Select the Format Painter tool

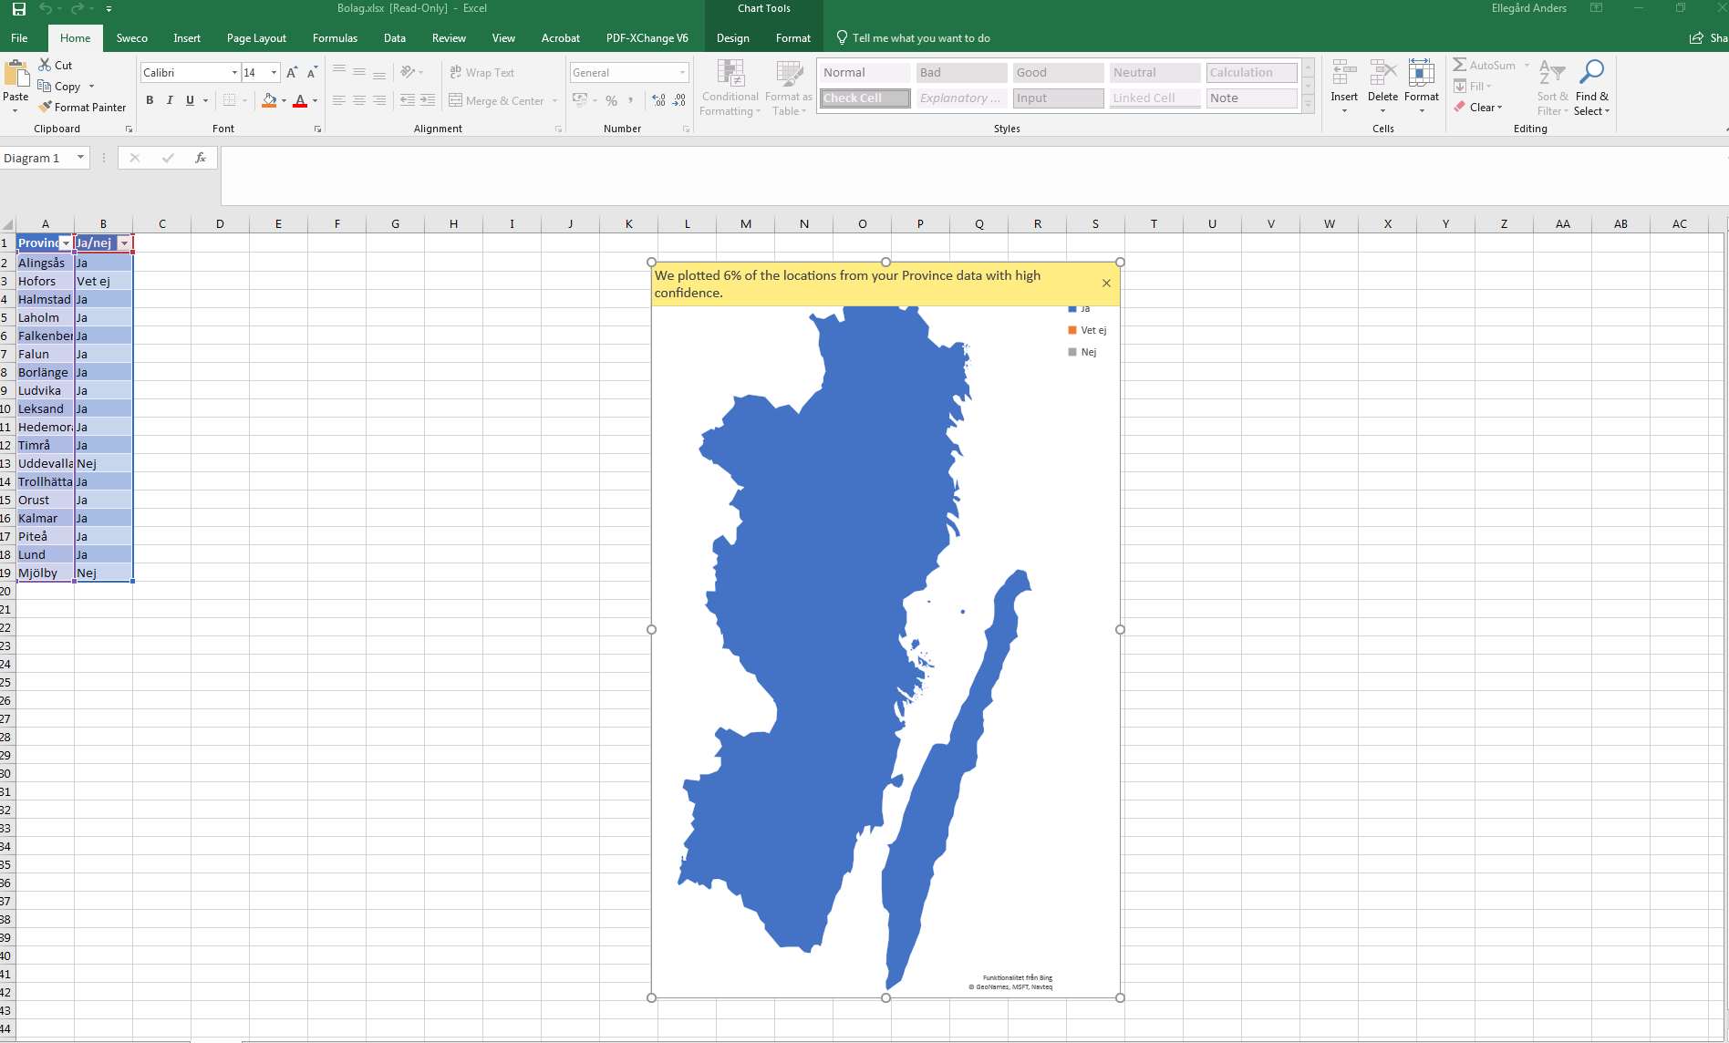click(x=82, y=107)
